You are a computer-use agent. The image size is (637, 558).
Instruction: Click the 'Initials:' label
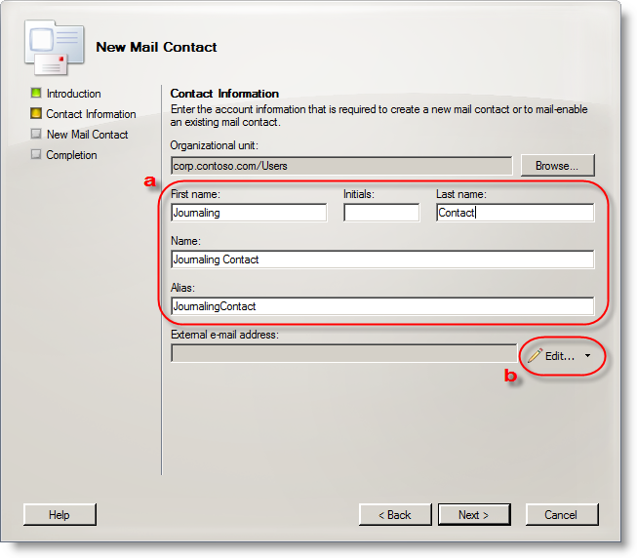[x=359, y=194]
